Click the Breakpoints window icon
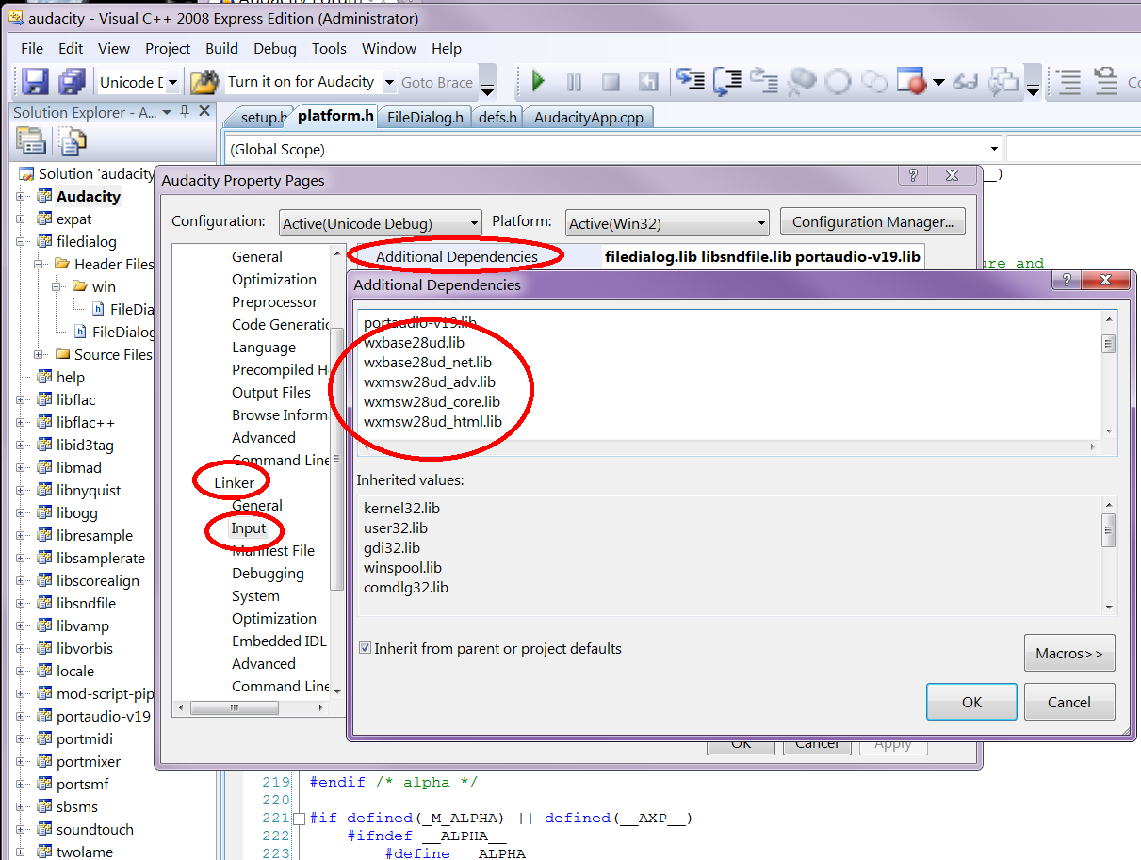This screenshot has height=860, width=1141. (x=912, y=82)
